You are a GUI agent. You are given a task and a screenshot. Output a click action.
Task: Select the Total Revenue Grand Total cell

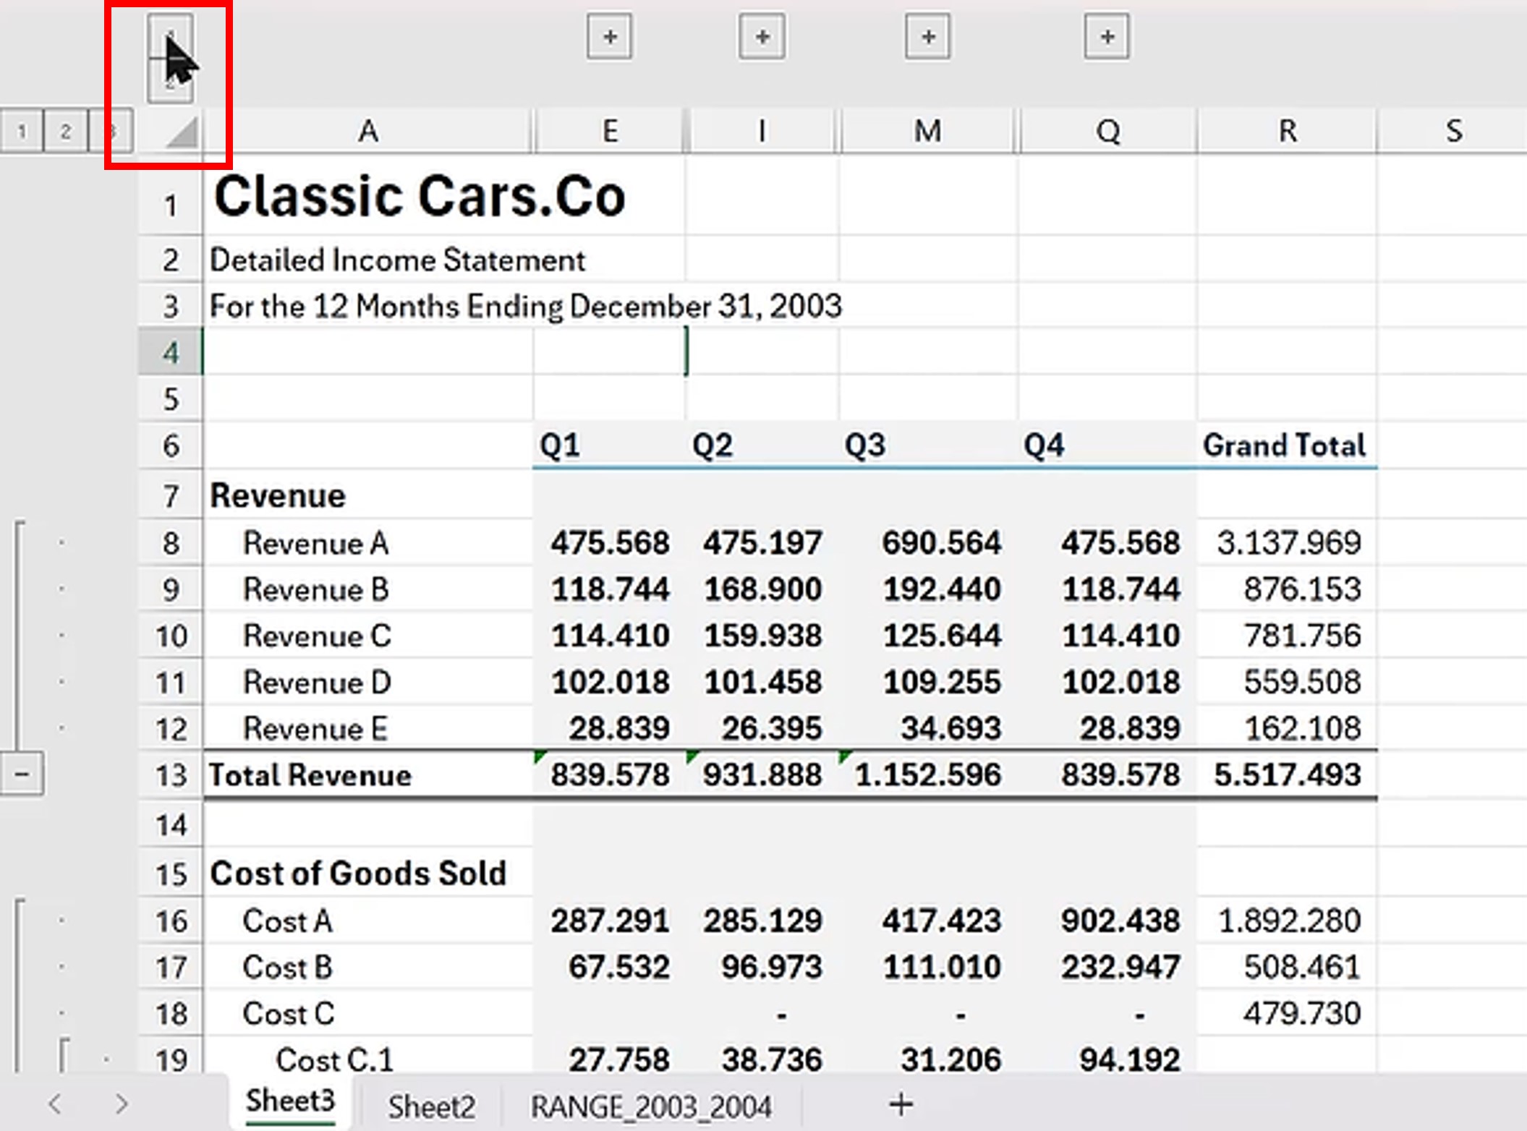click(x=1287, y=775)
